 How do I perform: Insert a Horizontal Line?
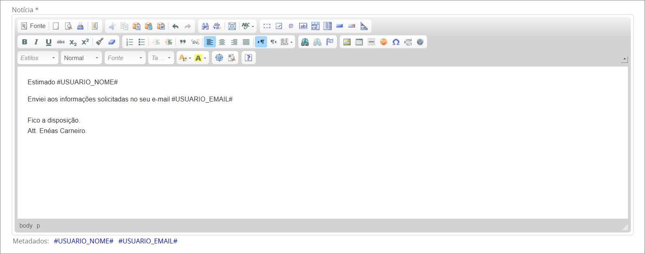(x=371, y=42)
